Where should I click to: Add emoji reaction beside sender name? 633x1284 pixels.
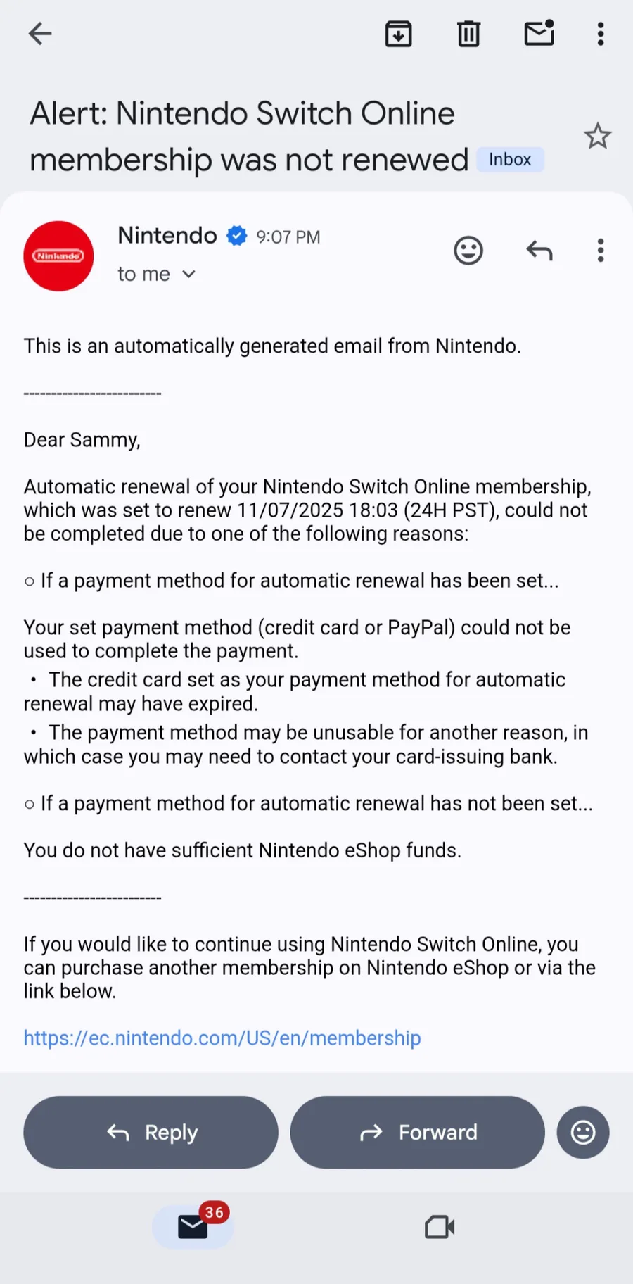point(468,251)
